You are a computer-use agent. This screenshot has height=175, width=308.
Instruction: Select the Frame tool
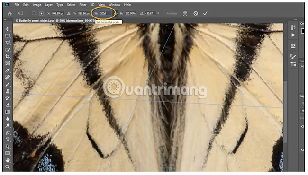coord(8,63)
